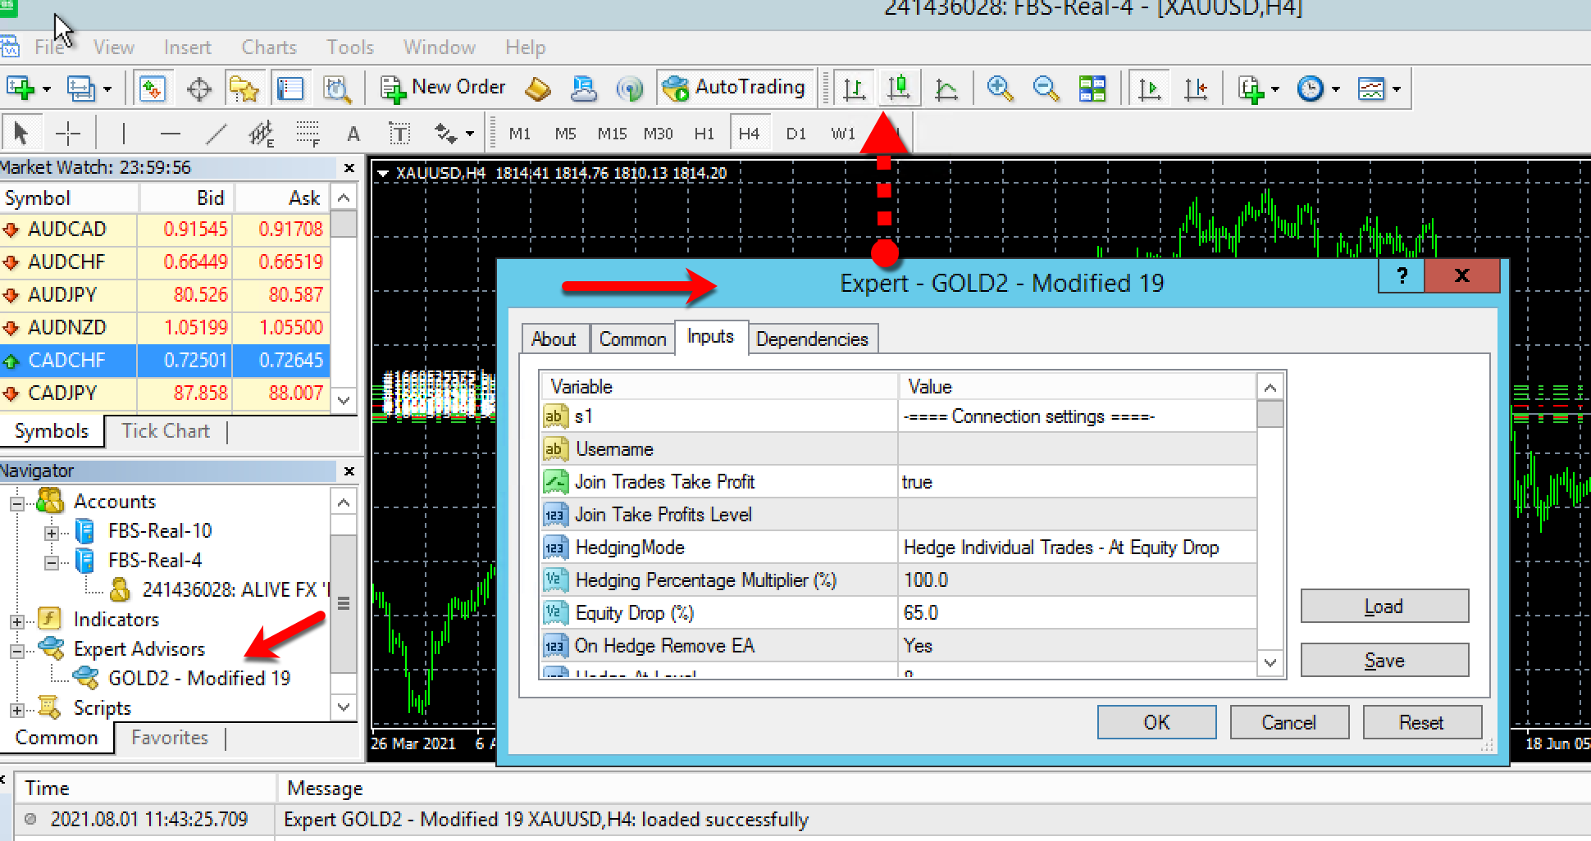Tile windows with the grid icon

1092,88
